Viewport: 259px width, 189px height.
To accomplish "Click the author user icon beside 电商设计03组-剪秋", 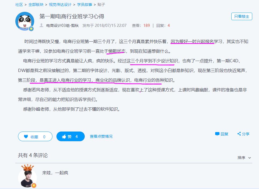I will (x=41, y=26).
